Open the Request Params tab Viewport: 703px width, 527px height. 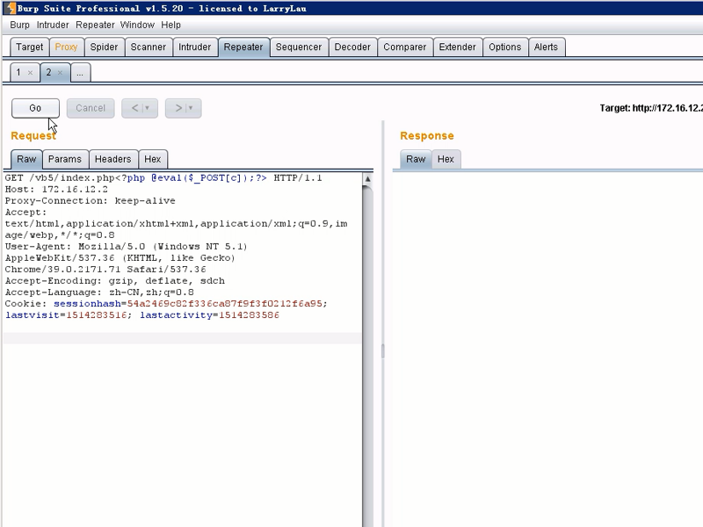click(65, 159)
